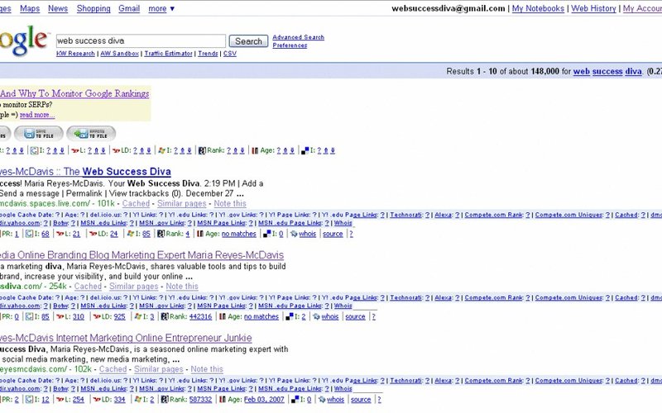This screenshot has width=662, height=413.
Task: Sort ascending by Yahoo LD up arrow
Action: coord(142,150)
